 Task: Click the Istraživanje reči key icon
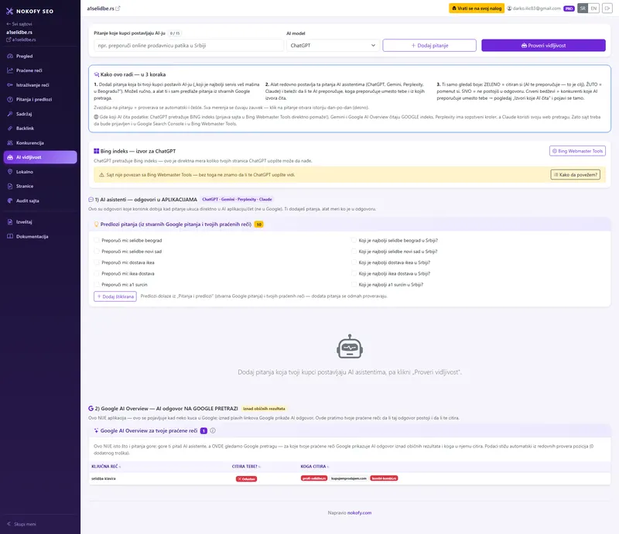click(x=10, y=85)
